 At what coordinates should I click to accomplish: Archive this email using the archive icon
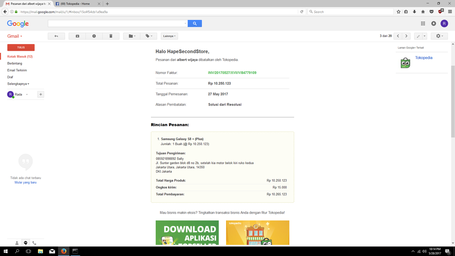(77, 36)
